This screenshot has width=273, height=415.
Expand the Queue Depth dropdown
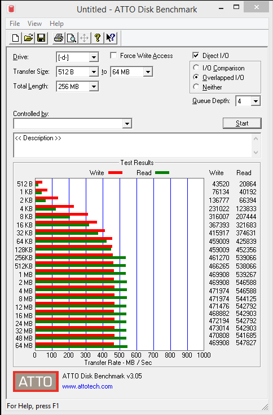point(256,101)
